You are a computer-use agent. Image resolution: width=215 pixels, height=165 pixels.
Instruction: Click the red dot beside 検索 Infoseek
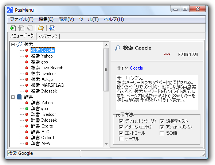click(x=27, y=91)
